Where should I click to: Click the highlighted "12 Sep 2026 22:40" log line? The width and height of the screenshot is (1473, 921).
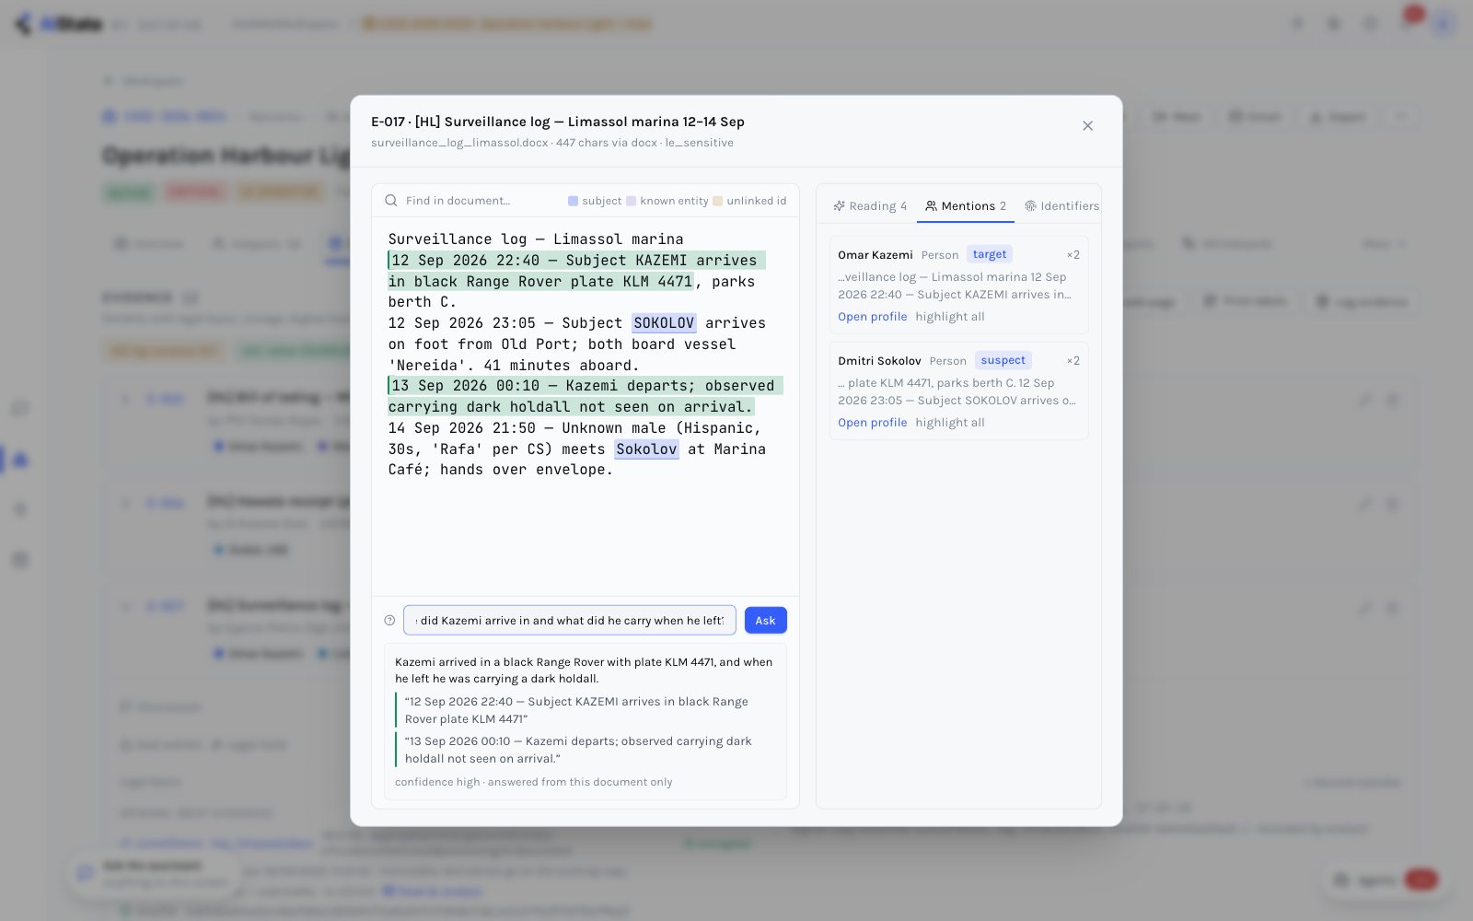point(576,271)
